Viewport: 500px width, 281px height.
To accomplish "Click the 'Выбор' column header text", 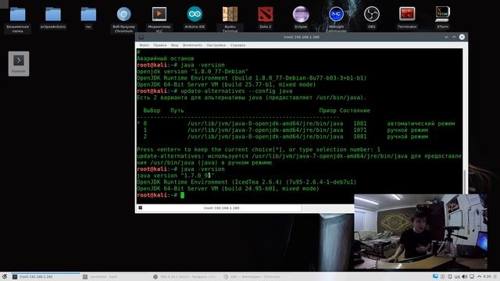I will click(152, 111).
